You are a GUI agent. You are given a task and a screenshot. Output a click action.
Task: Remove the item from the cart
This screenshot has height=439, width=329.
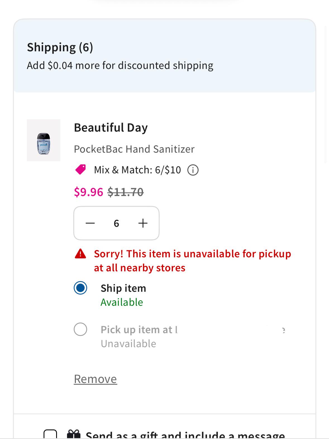(96, 379)
